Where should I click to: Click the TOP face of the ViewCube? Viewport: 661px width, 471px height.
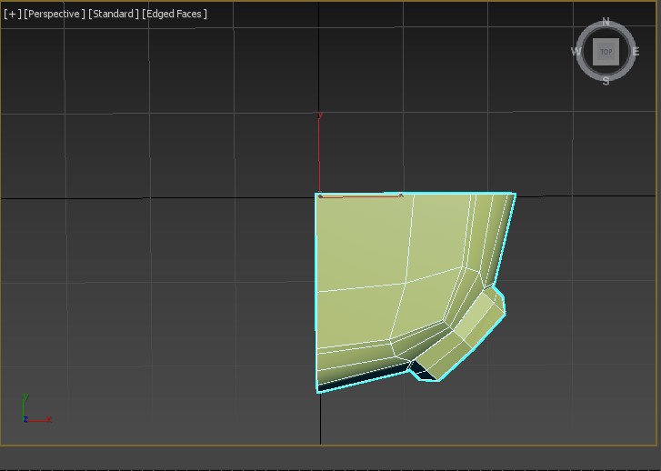coord(606,52)
